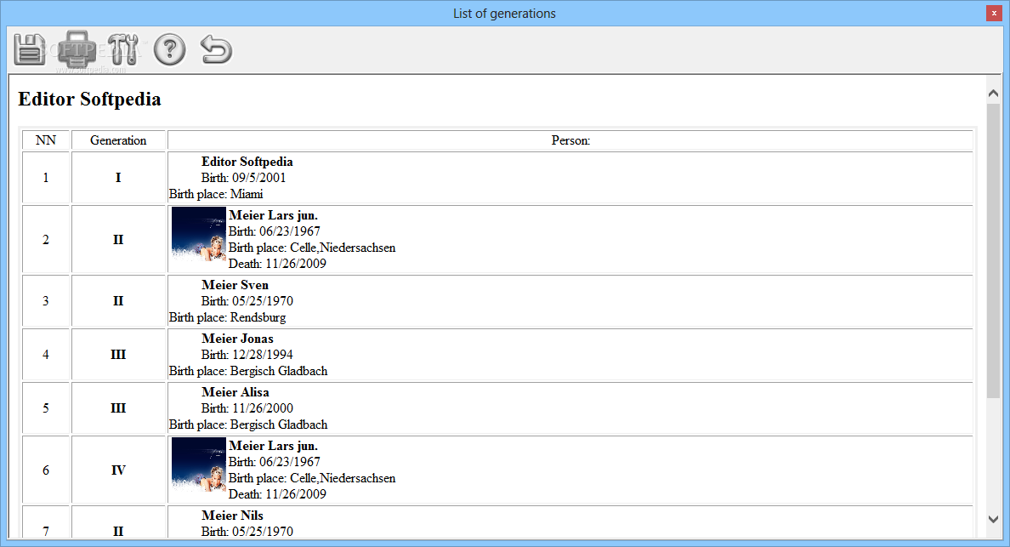1010x547 pixels.
Task: Close the List of generations window
Action: (994, 13)
